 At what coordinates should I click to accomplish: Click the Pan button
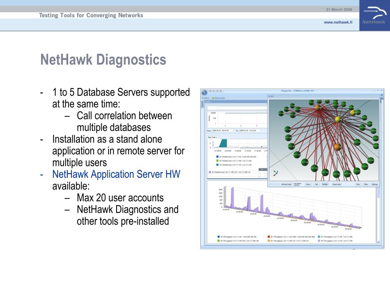click(x=316, y=184)
